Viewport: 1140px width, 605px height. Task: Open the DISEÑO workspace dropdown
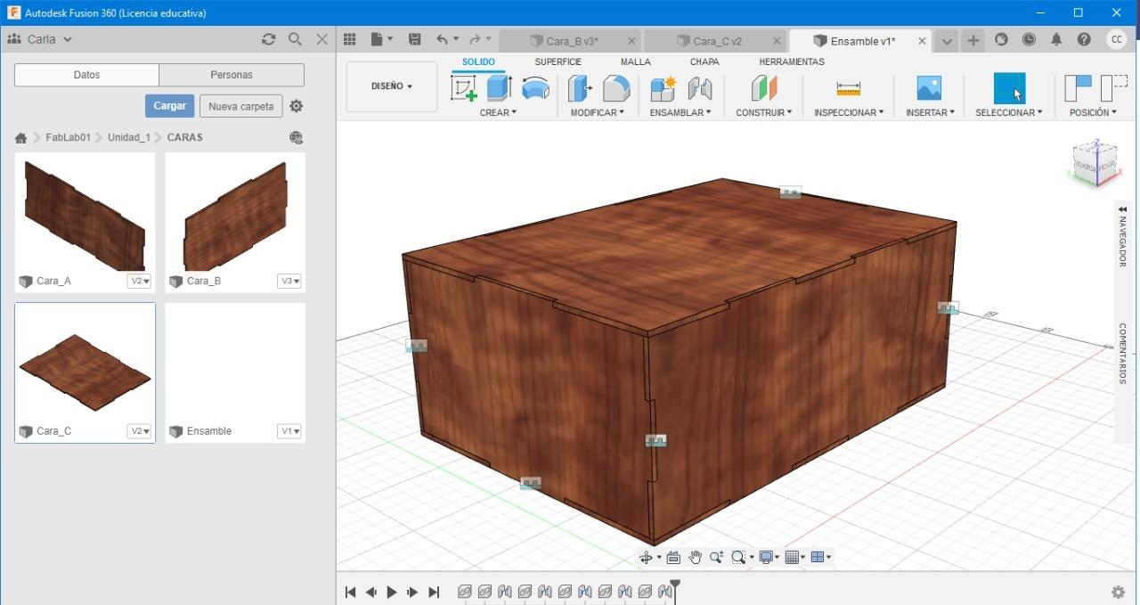click(x=392, y=86)
